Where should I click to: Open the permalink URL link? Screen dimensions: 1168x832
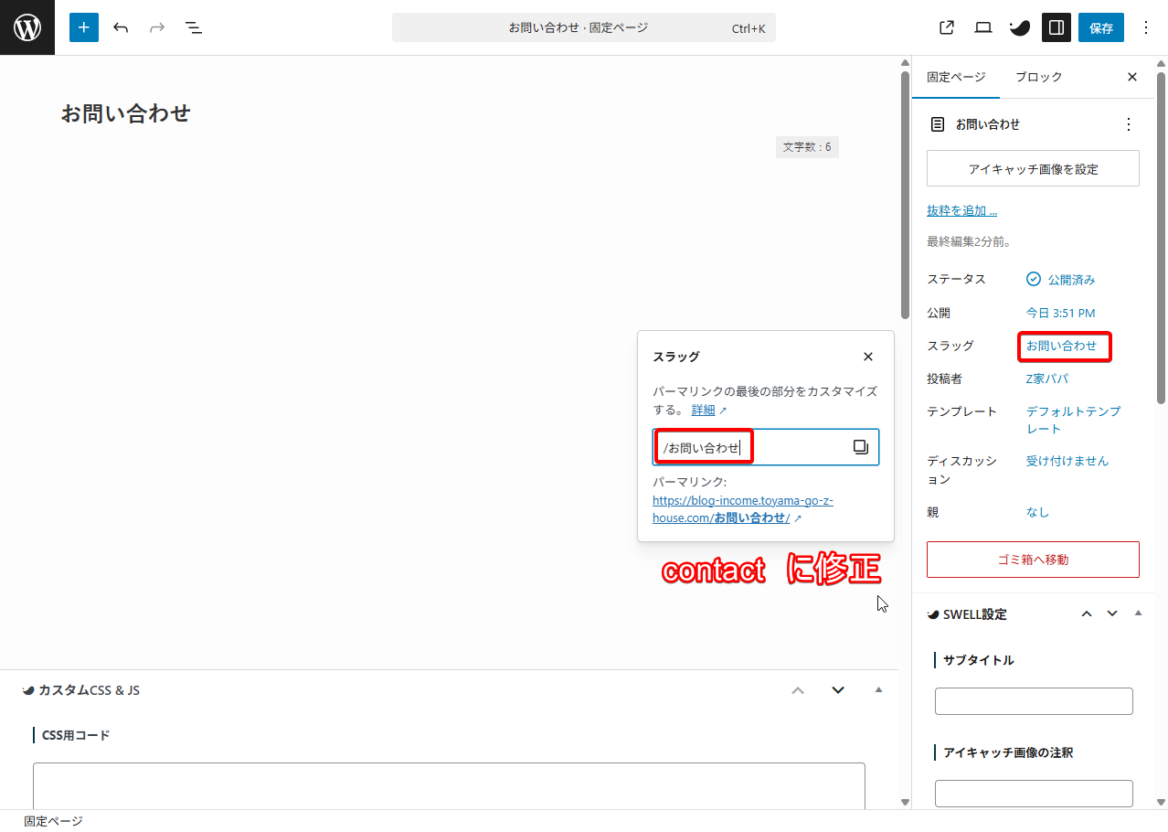pyautogui.click(x=742, y=509)
